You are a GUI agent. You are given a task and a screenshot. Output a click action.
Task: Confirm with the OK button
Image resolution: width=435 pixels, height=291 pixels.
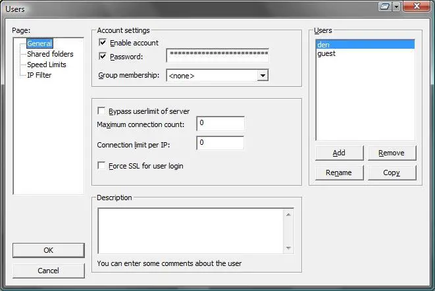pos(49,250)
